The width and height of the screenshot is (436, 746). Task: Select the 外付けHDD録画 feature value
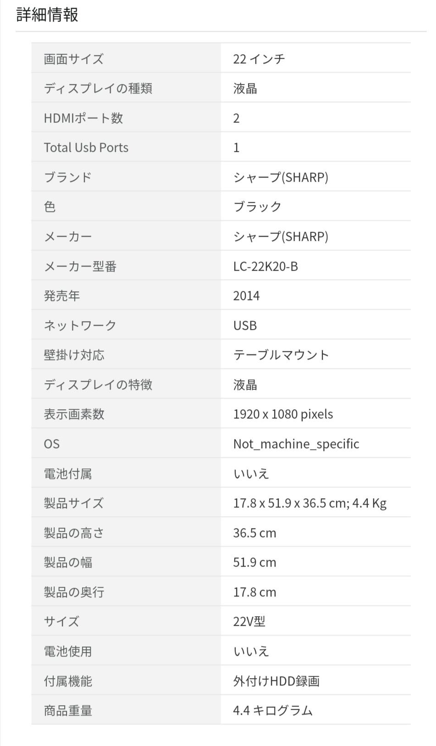click(x=276, y=681)
